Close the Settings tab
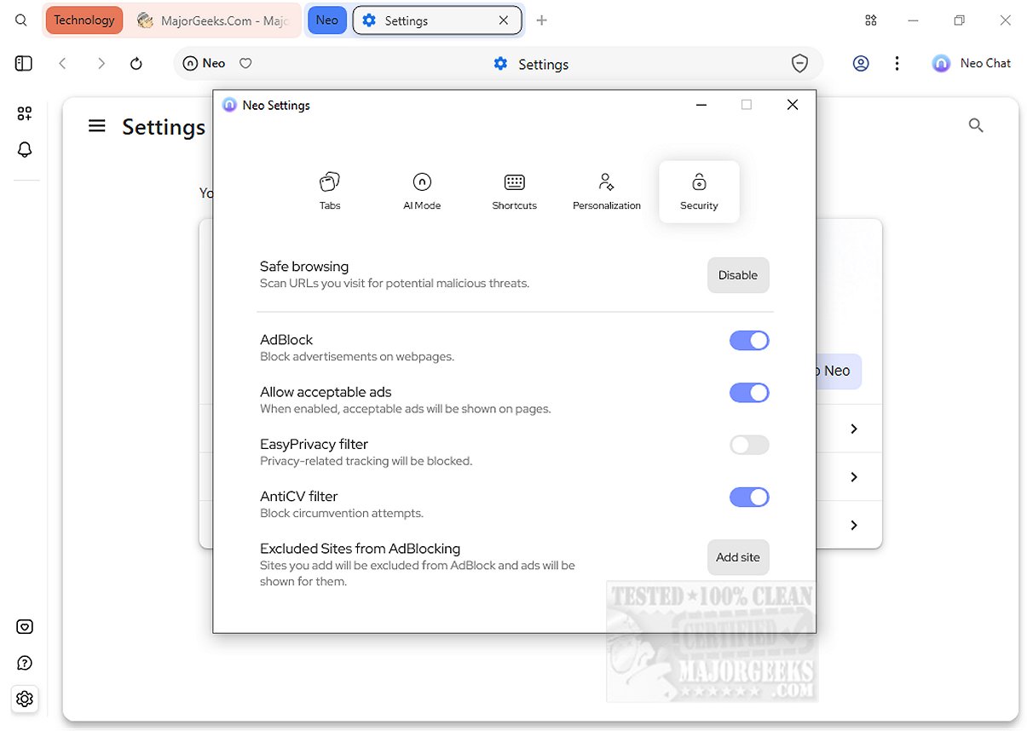 coord(503,20)
